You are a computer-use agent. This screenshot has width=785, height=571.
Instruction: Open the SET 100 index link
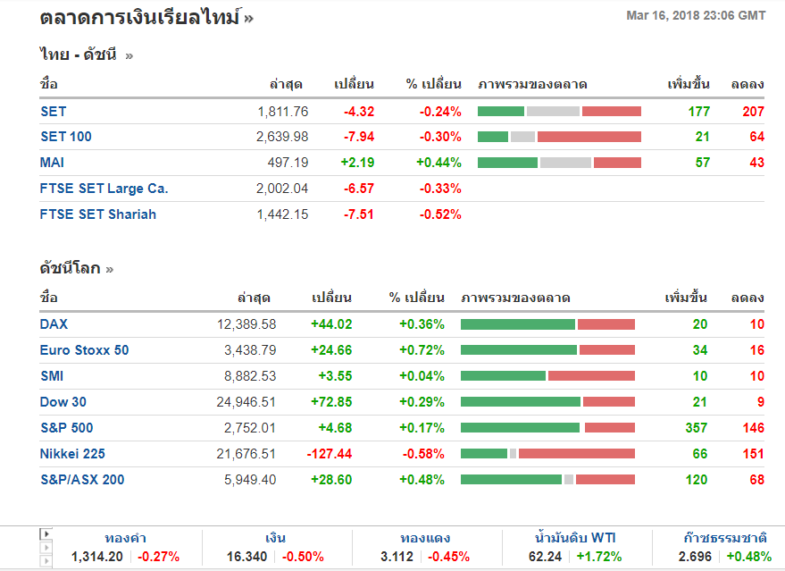[66, 136]
